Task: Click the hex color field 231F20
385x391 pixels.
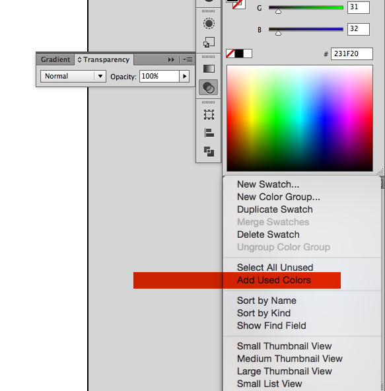Action: tap(352, 54)
